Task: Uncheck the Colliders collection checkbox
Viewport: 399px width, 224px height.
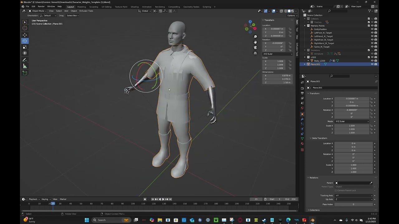Action: pyautogui.click(x=369, y=19)
